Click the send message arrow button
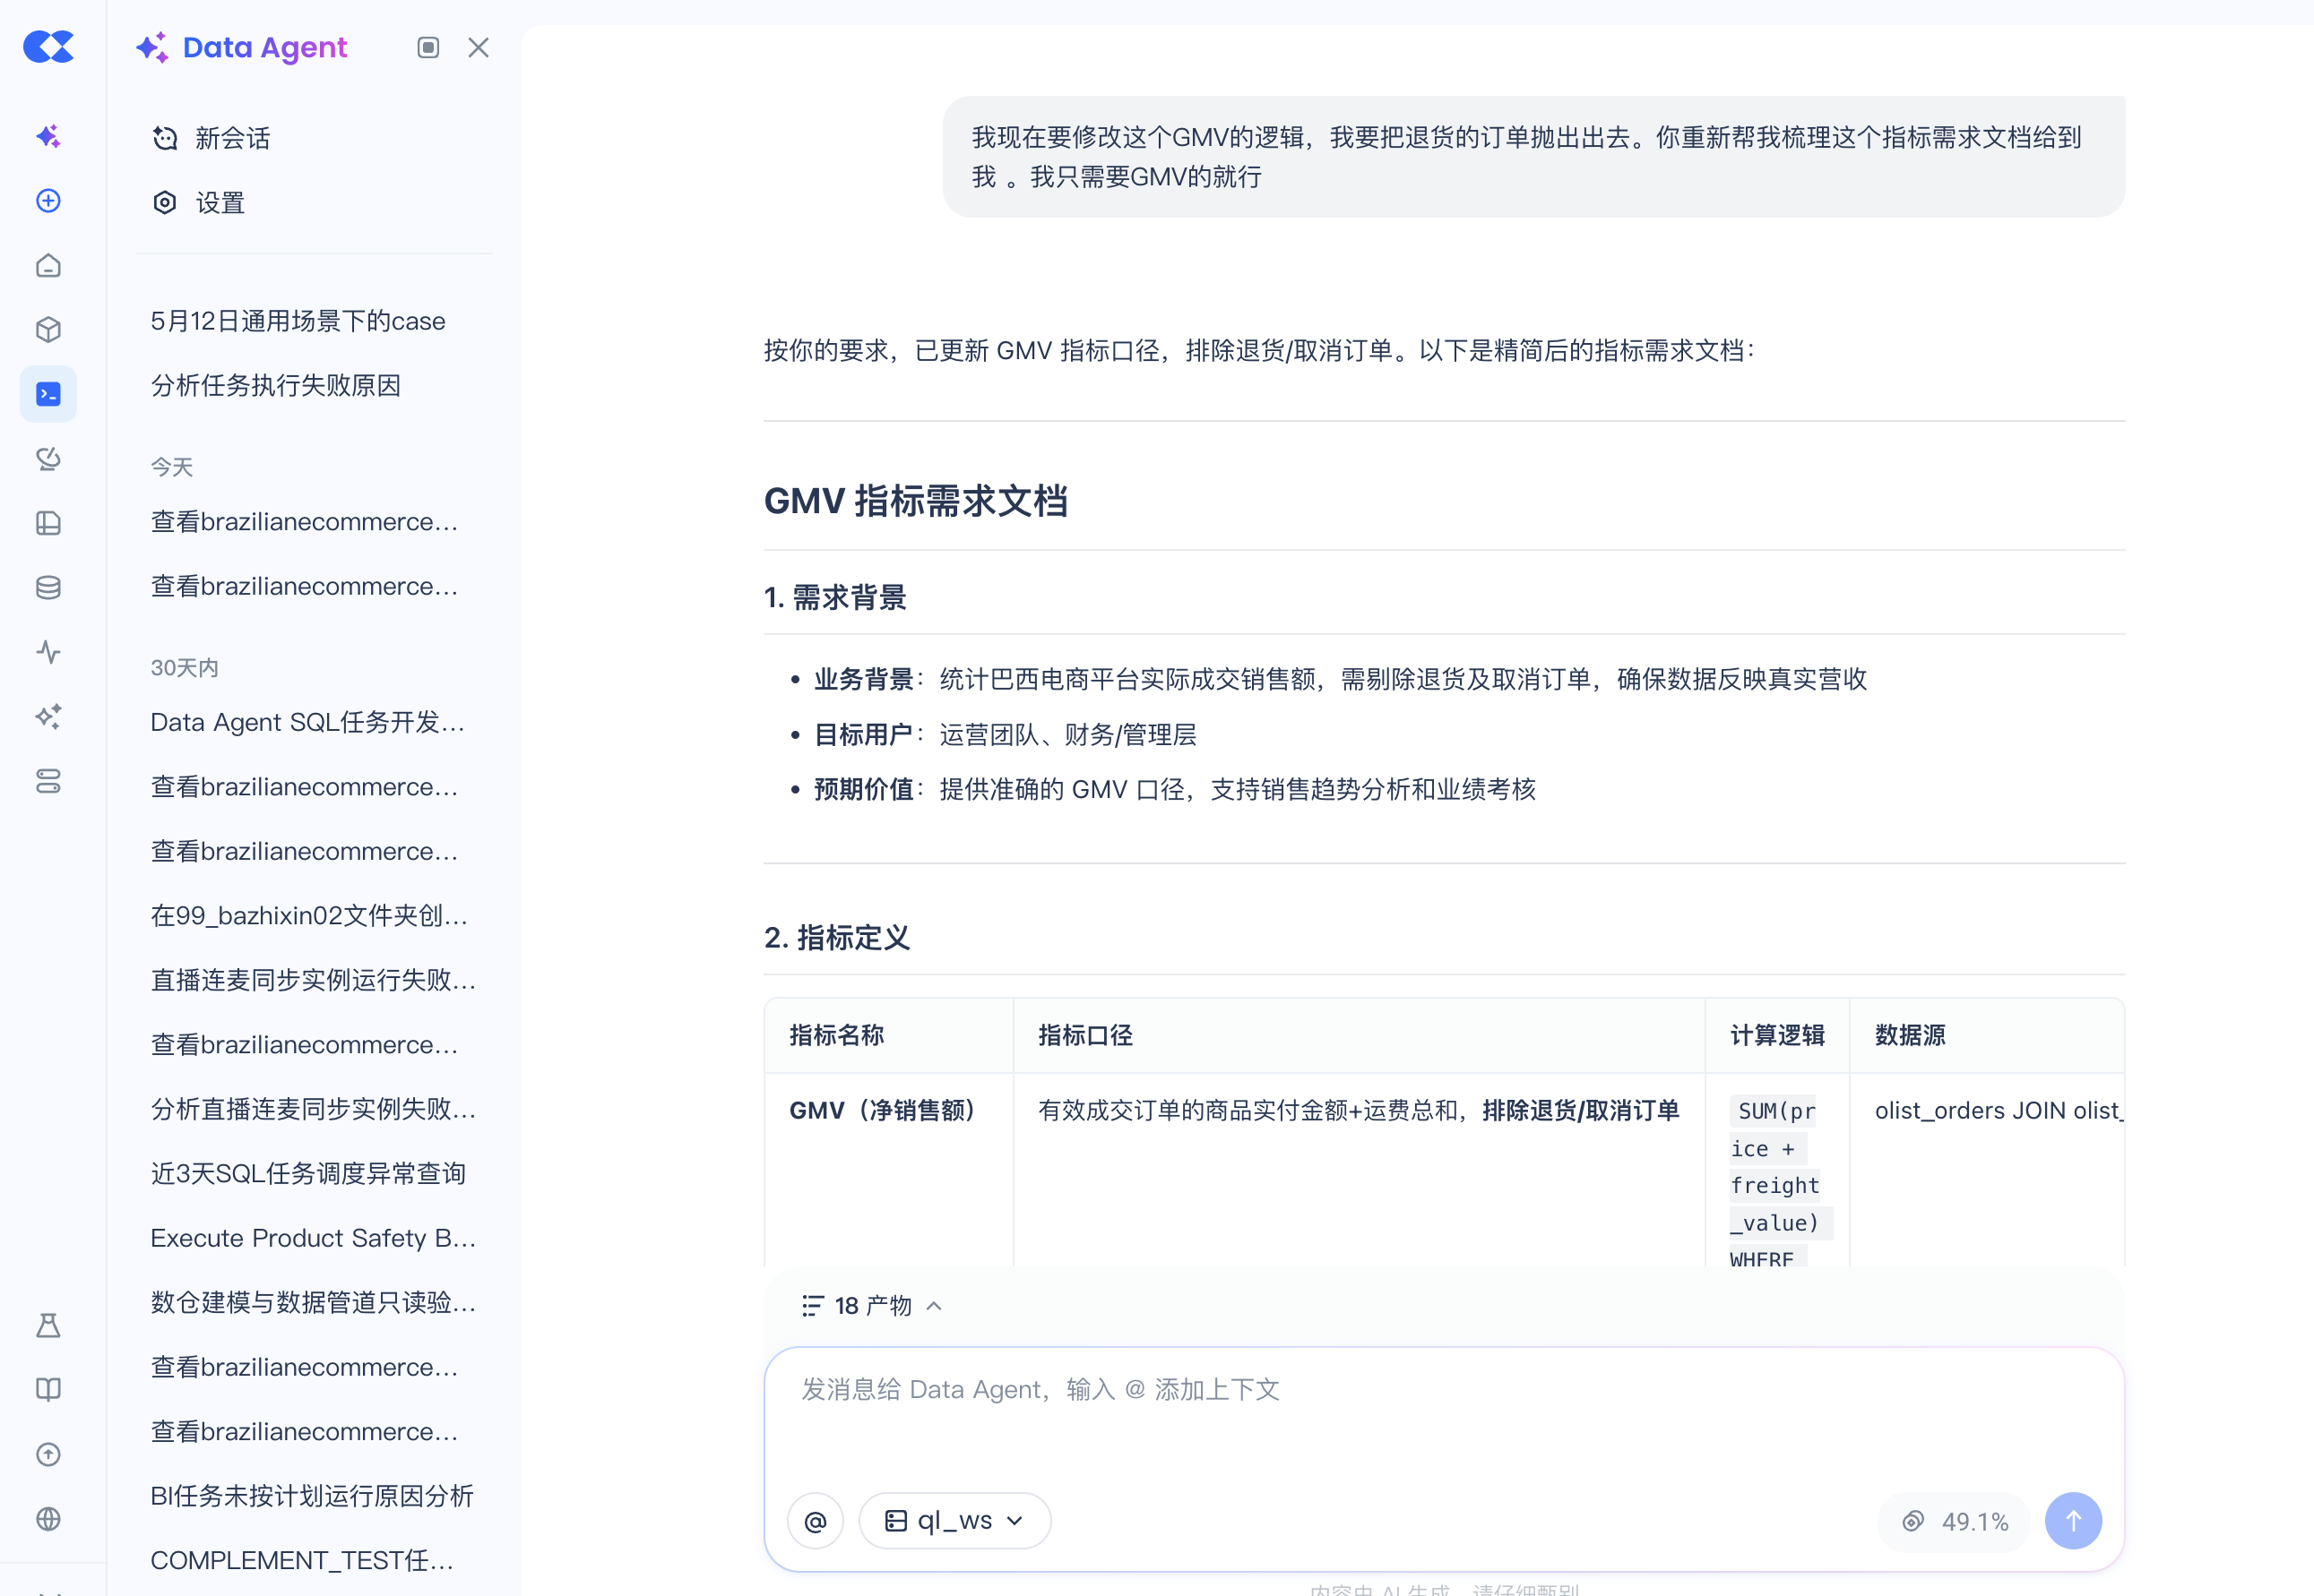The image size is (2314, 1596). pyautogui.click(x=2073, y=1521)
